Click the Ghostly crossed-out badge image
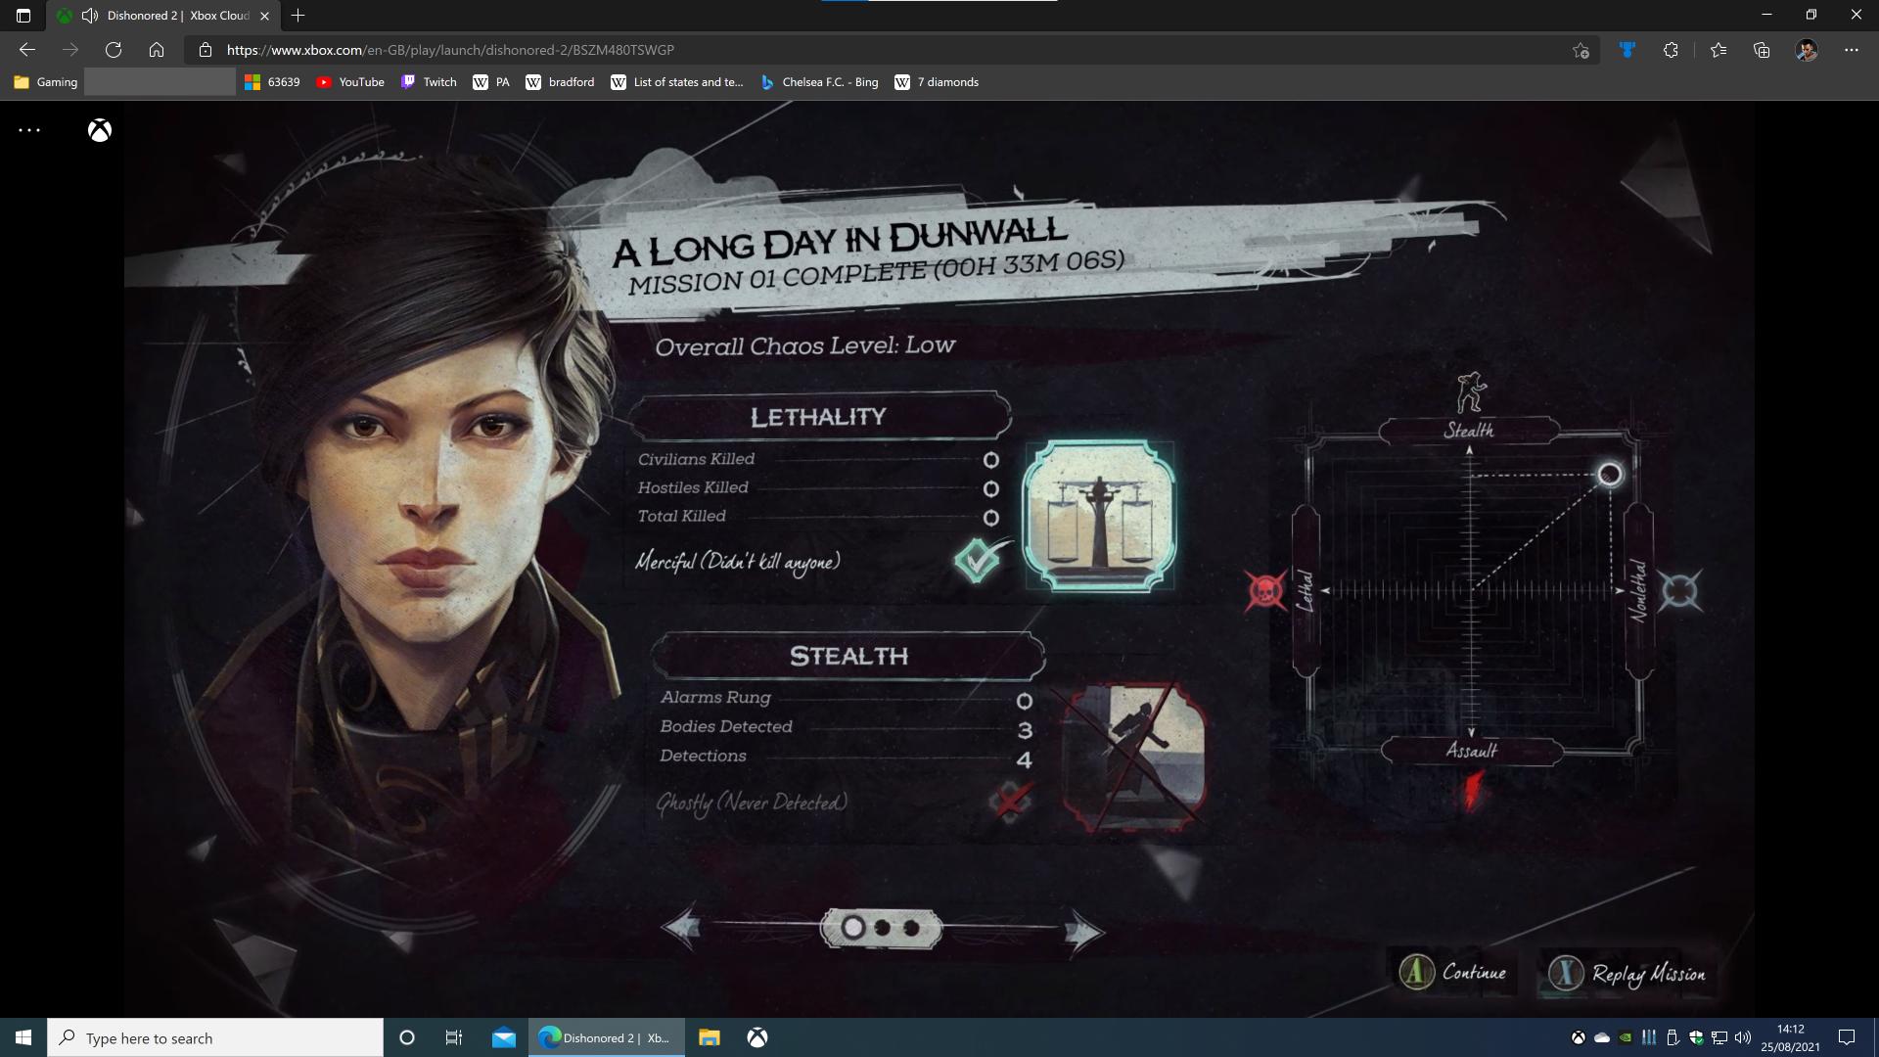The image size is (1879, 1057). pos(1134,758)
